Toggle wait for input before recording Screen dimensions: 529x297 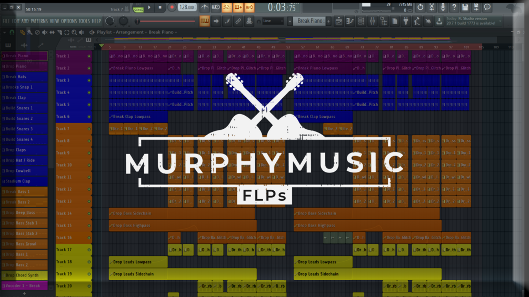pos(216,7)
